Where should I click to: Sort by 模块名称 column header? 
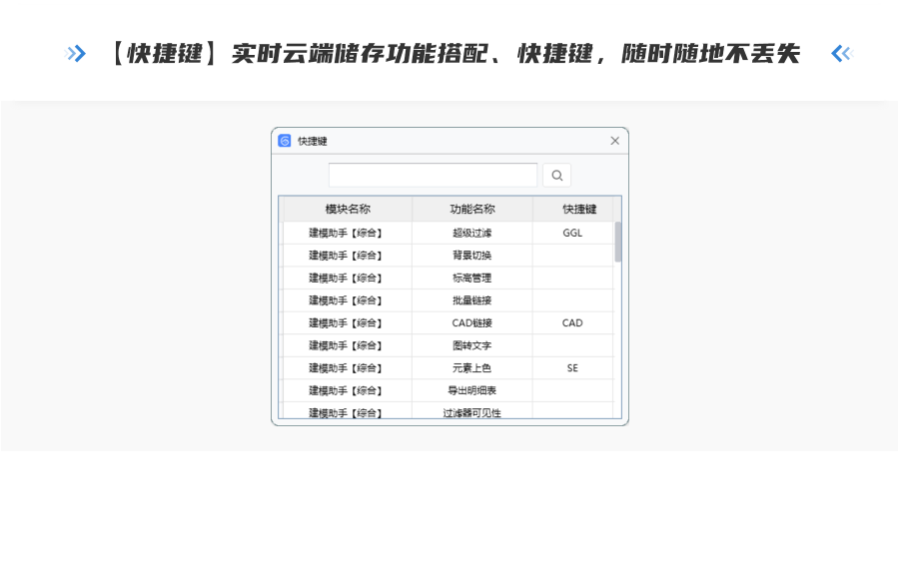click(347, 209)
